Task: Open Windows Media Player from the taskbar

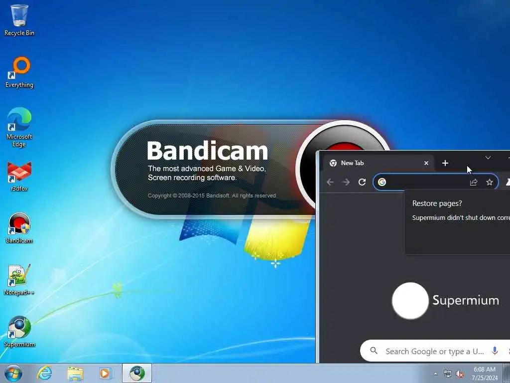Action: 105,373
